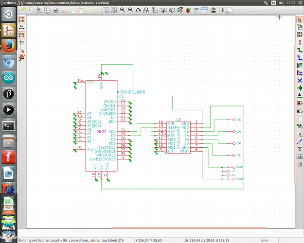The width and height of the screenshot is (304, 243).
Task: Switch units to inches
Action: [22, 27]
